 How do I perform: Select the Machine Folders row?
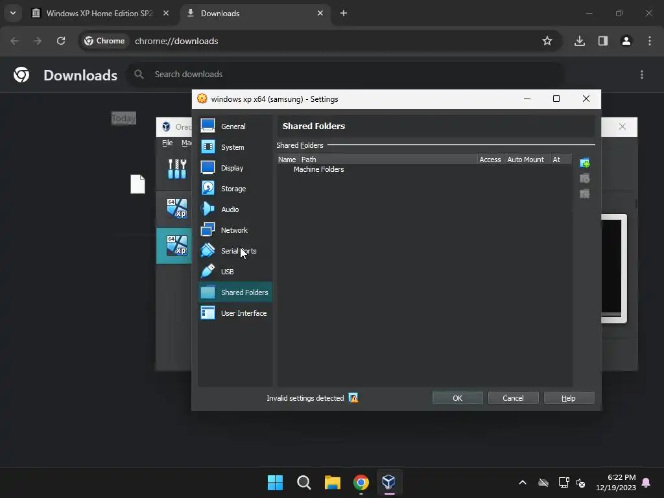424,169
